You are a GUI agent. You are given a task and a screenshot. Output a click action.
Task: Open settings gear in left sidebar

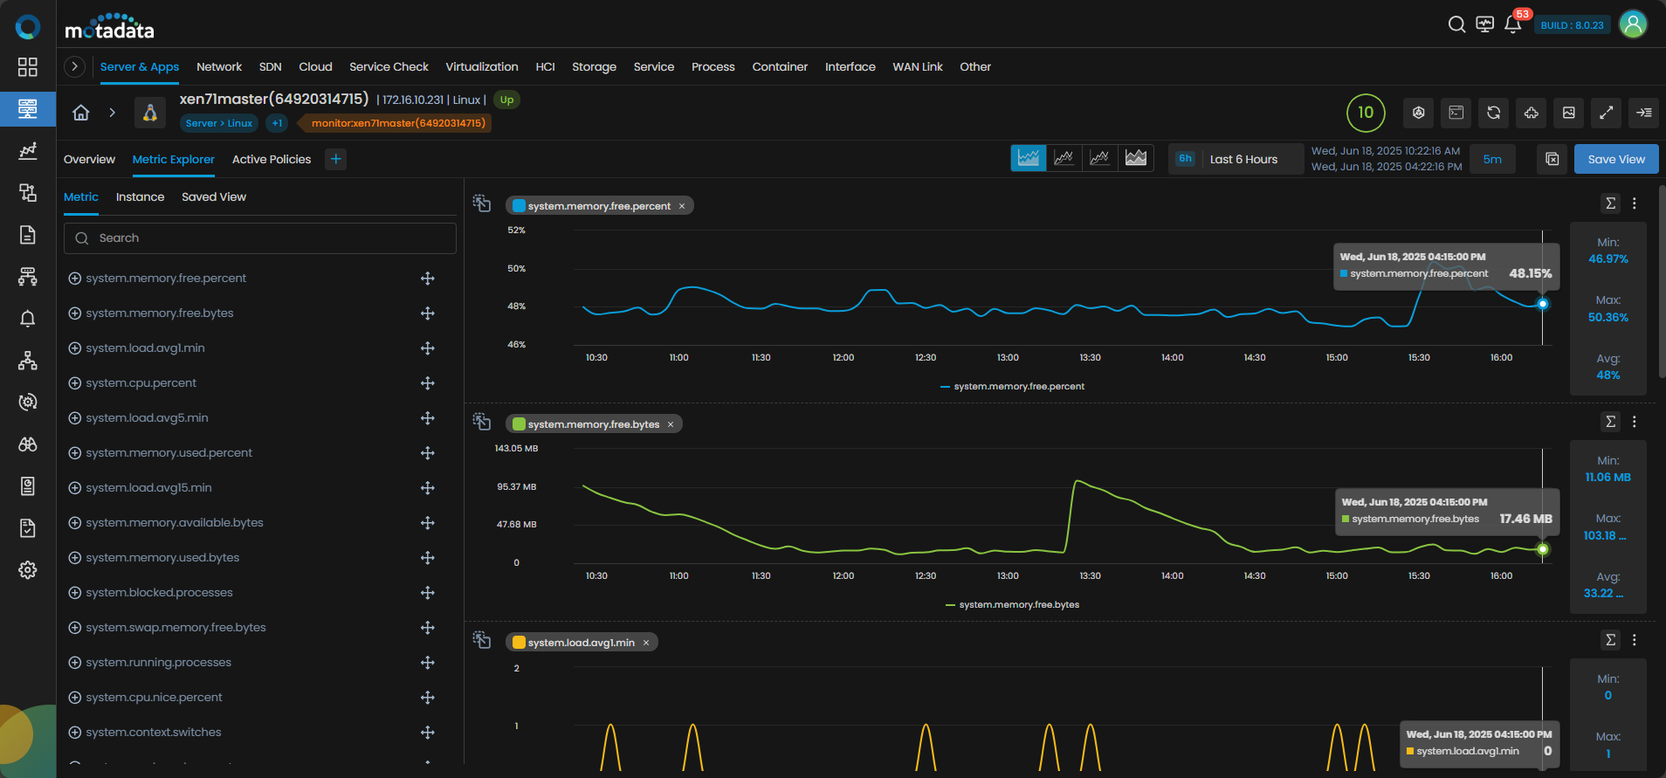pos(28,570)
